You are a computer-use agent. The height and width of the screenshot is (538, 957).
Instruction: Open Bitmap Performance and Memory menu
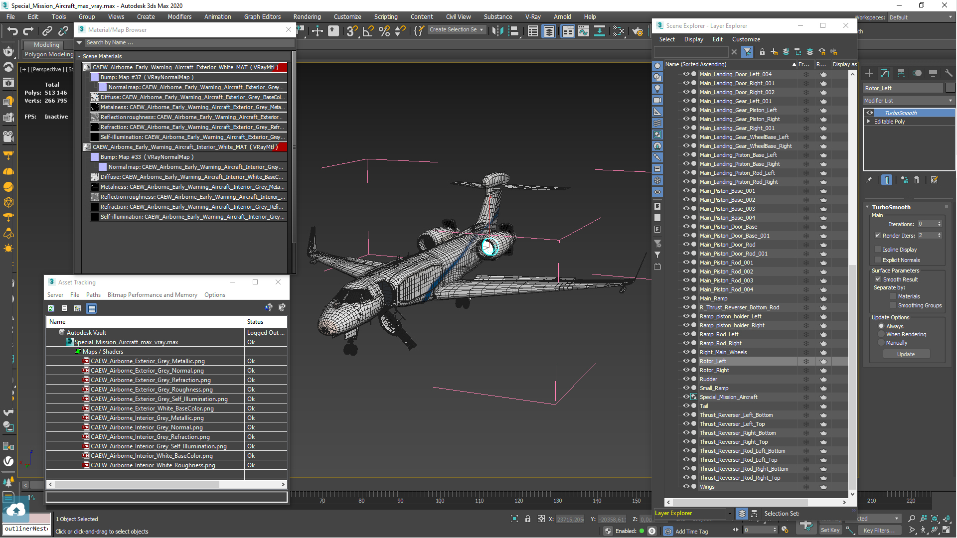152,295
